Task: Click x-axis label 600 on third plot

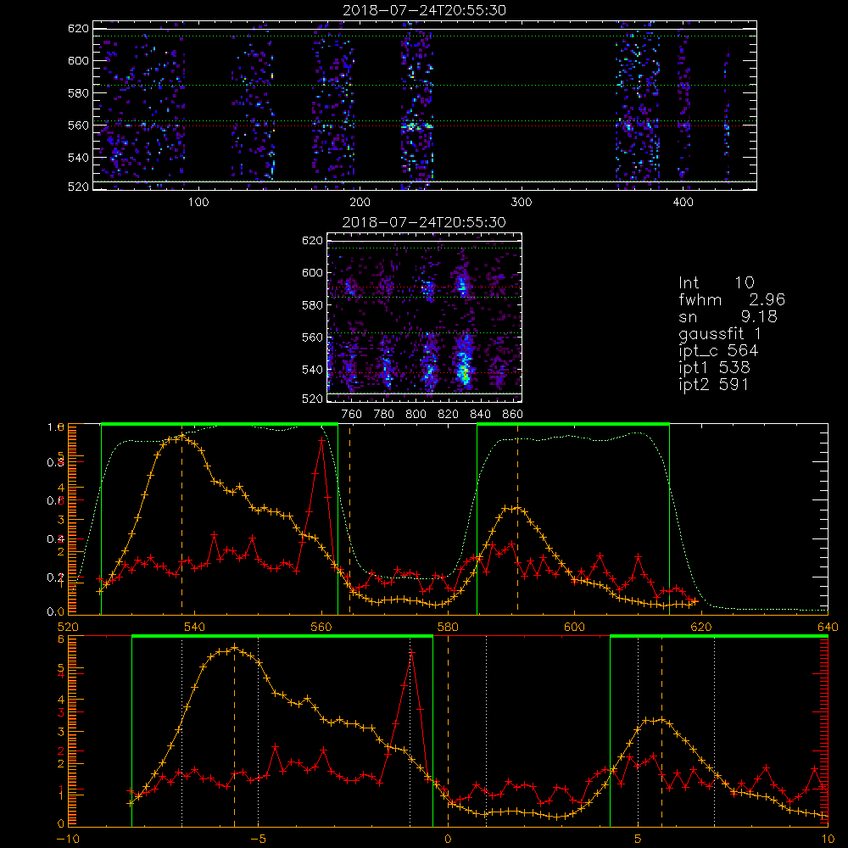Action: pos(575,628)
